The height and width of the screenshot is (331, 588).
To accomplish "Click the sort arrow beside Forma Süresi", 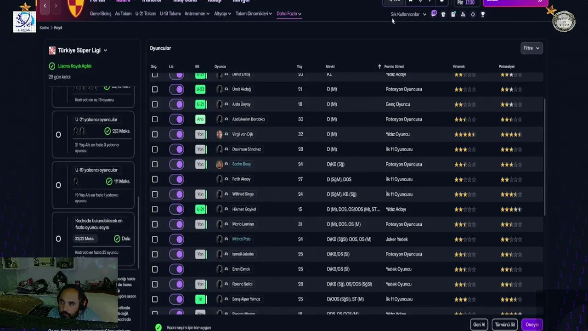I will (379, 67).
